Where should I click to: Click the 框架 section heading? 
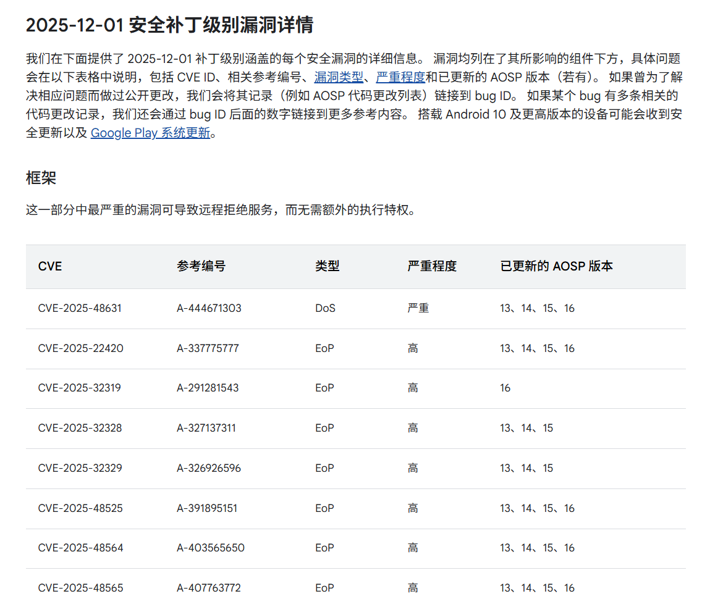point(41,178)
